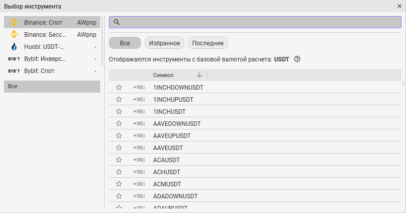The height and width of the screenshot is (213, 406).
Task: Click WLi icon for 1INCHDOWNUSDT
Action: pyautogui.click(x=139, y=87)
